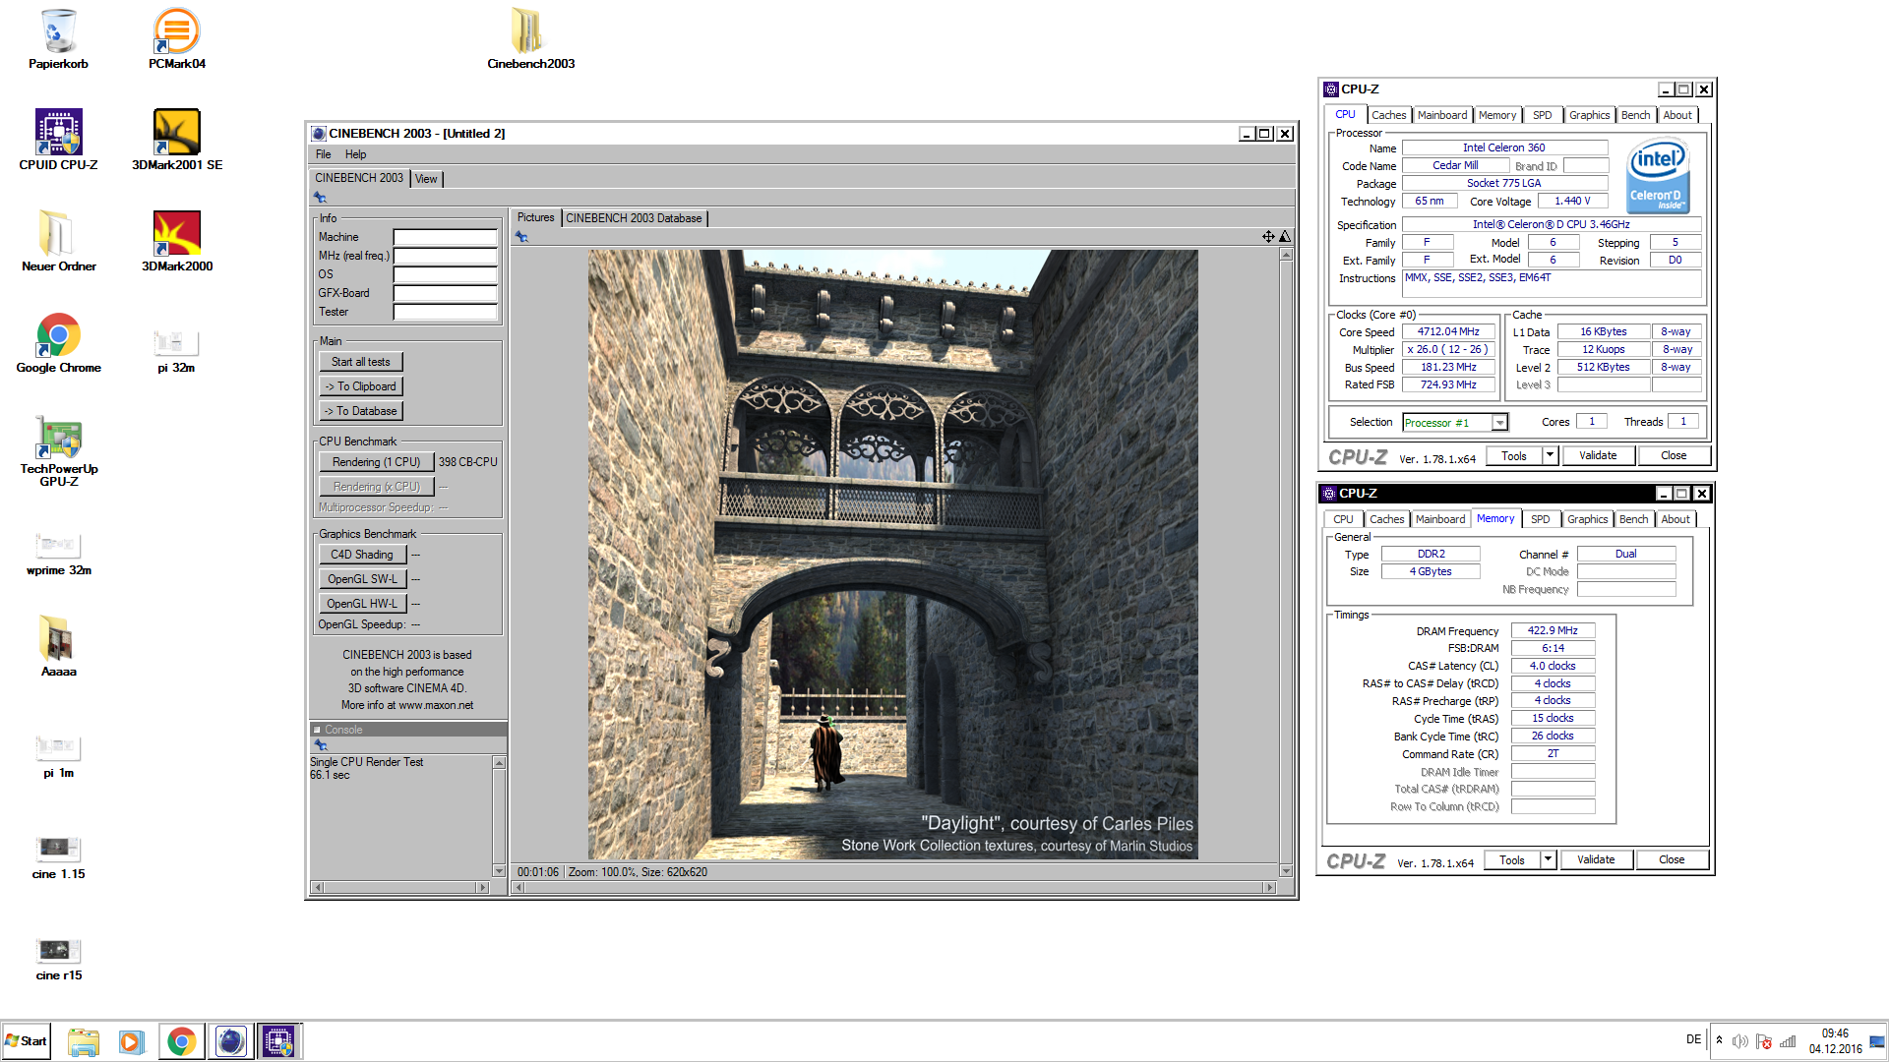Click Start all tests button
Image resolution: width=1889 pixels, height=1062 pixels.
(x=360, y=362)
